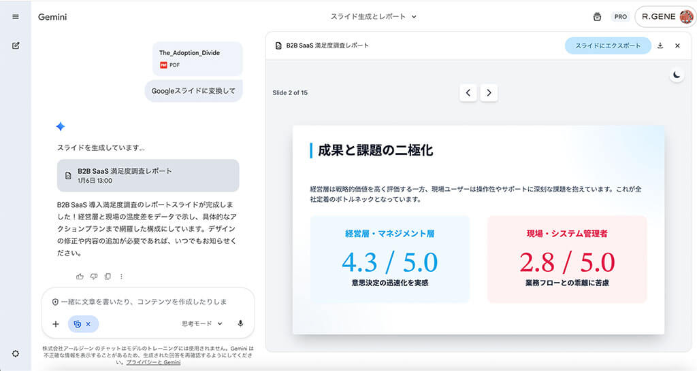The height and width of the screenshot is (371, 697).
Task: Click the 2.8 / 5.0 score value
Action: click(x=567, y=262)
